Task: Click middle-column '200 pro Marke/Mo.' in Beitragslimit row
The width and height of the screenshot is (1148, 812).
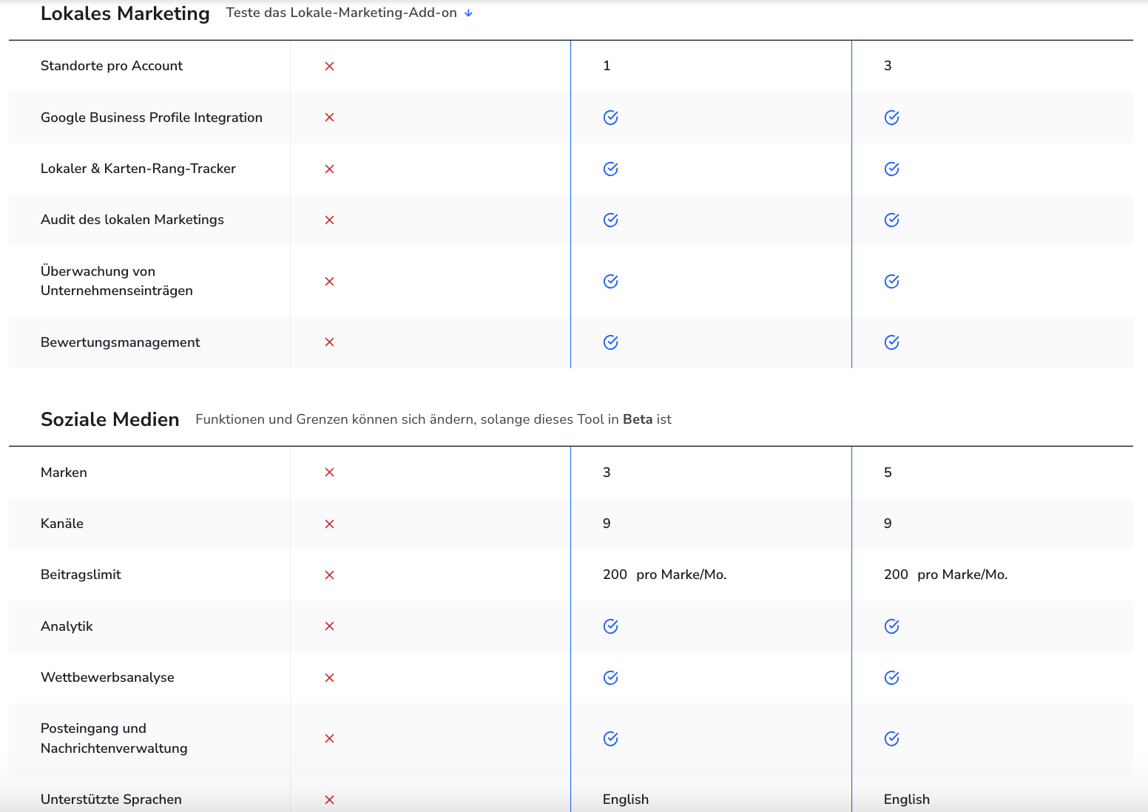Action: [x=665, y=575]
